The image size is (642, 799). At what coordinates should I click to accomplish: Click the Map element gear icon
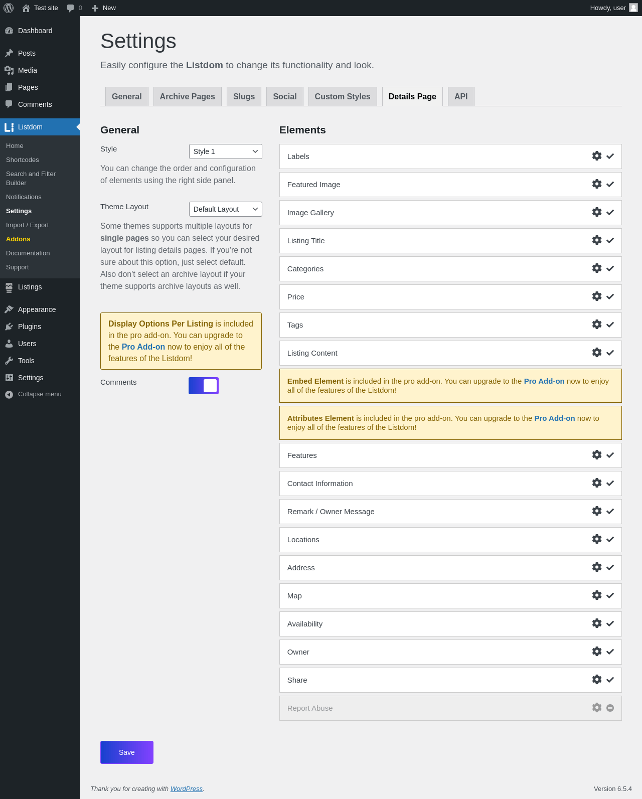coord(596,595)
